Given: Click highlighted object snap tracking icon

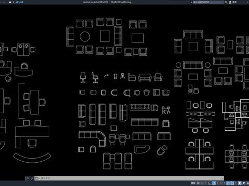Looking at the screenshot, I should pyautogui.click(x=228, y=183).
